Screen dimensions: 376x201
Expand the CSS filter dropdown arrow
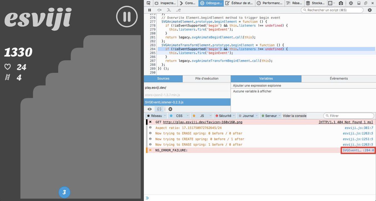click(x=187, y=116)
